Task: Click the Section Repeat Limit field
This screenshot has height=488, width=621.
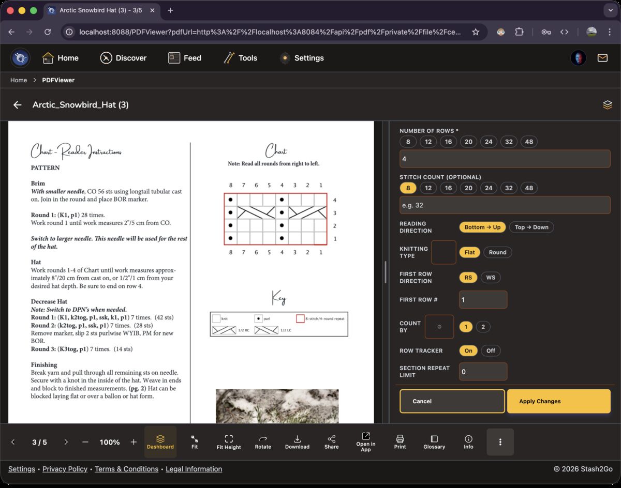Action: coord(483,372)
